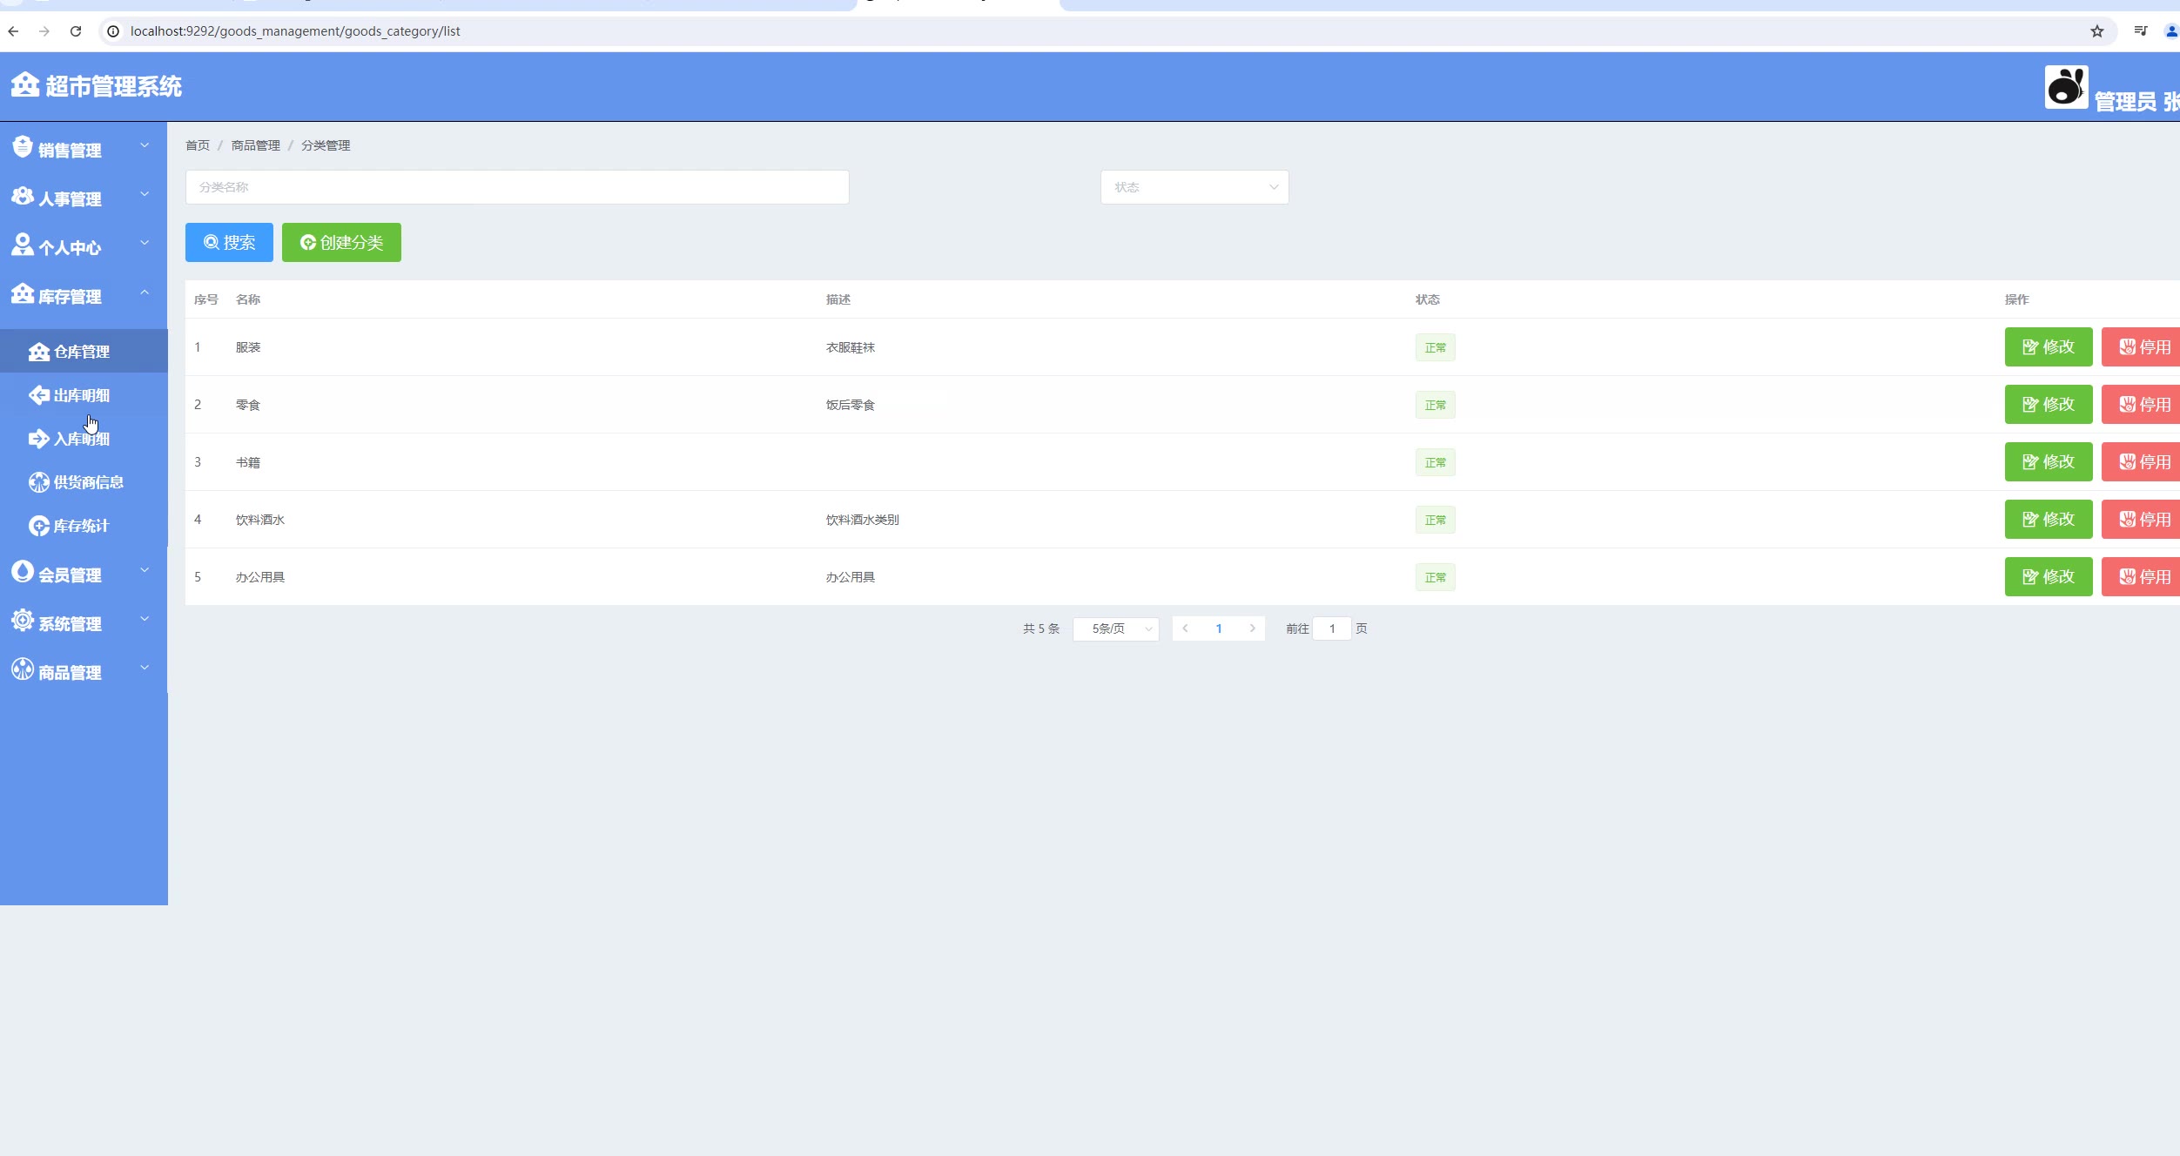Image resolution: width=2180 pixels, height=1156 pixels.
Task: Expand 销售管理 menu chevron
Action: [145, 146]
